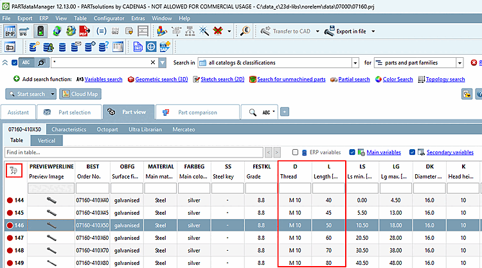Toggle the ABC text search mode button
This screenshot has width=482, height=268.
26,62
